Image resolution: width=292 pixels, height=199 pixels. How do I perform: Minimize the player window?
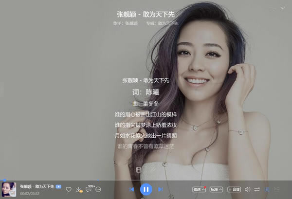[272, 8]
